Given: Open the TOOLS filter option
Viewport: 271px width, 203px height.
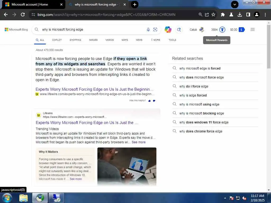Looking at the screenshot, I should [x=172, y=40].
